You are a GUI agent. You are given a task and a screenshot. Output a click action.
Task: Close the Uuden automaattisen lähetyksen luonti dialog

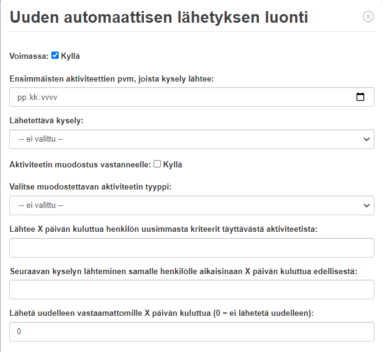(x=368, y=17)
